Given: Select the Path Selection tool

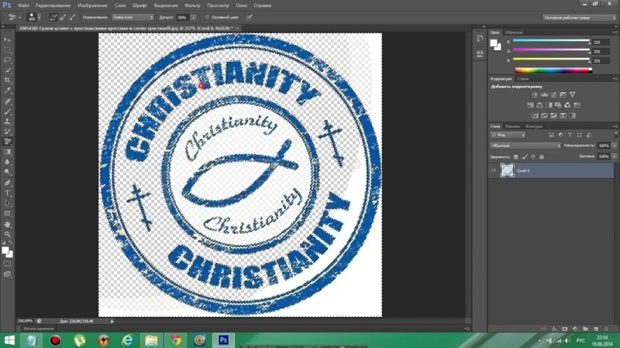Looking at the screenshot, I should [8, 203].
